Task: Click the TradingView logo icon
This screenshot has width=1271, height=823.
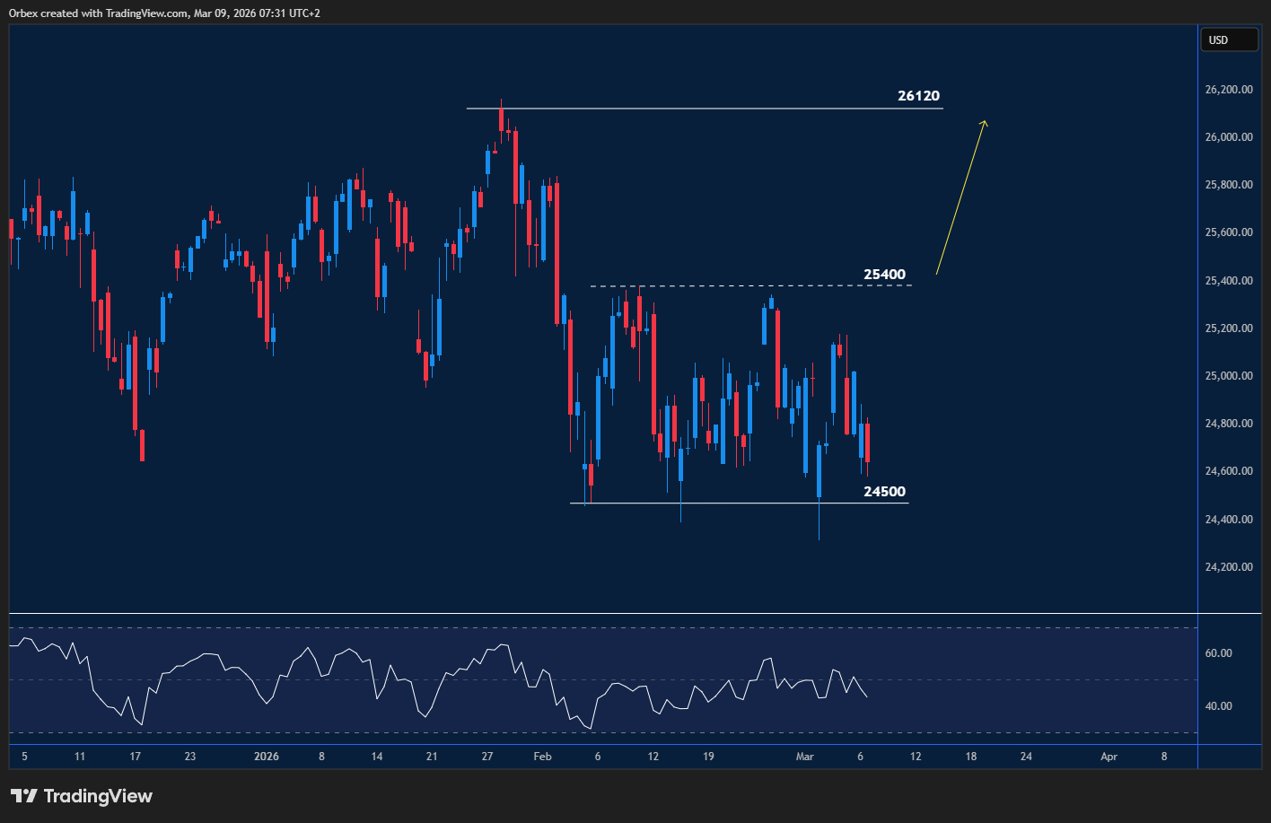Action: pos(24,796)
